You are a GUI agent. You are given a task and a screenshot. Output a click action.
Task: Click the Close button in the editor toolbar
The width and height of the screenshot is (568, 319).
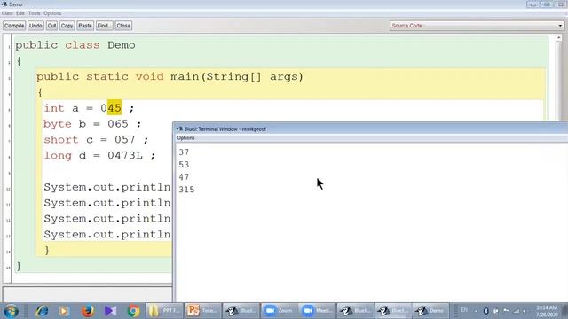coord(123,26)
